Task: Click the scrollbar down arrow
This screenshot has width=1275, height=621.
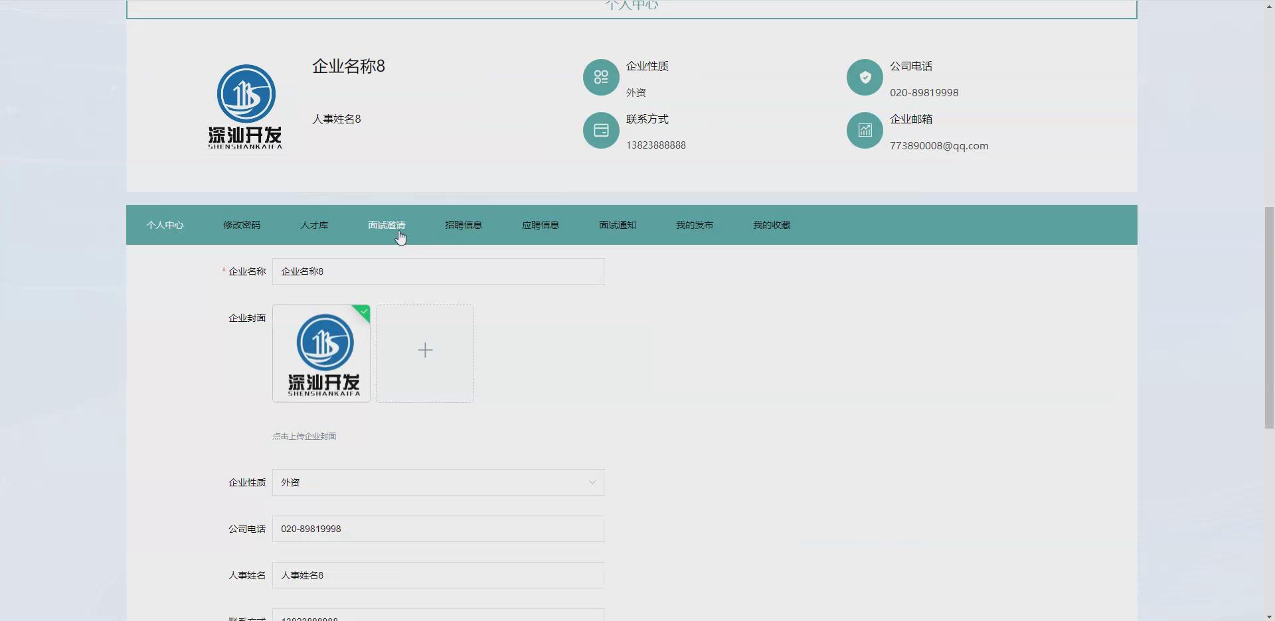Action: tap(1269, 616)
